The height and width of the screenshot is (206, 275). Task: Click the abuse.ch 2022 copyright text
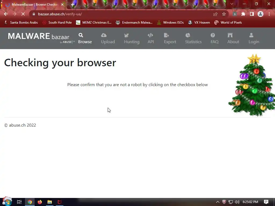pos(20,125)
